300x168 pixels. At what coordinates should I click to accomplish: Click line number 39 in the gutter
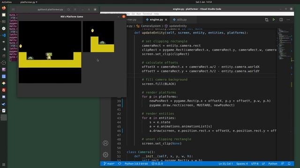(x=119, y=101)
